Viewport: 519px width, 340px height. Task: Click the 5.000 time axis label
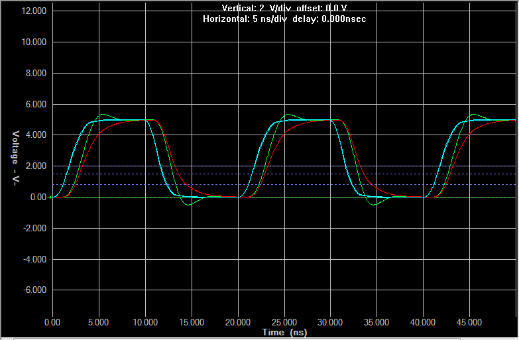98,322
